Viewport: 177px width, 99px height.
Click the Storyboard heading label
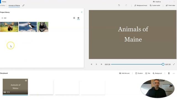tap(4, 73)
